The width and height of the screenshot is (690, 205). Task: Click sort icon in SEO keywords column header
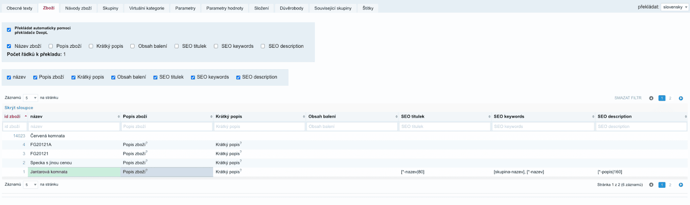click(x=593, y=117)
